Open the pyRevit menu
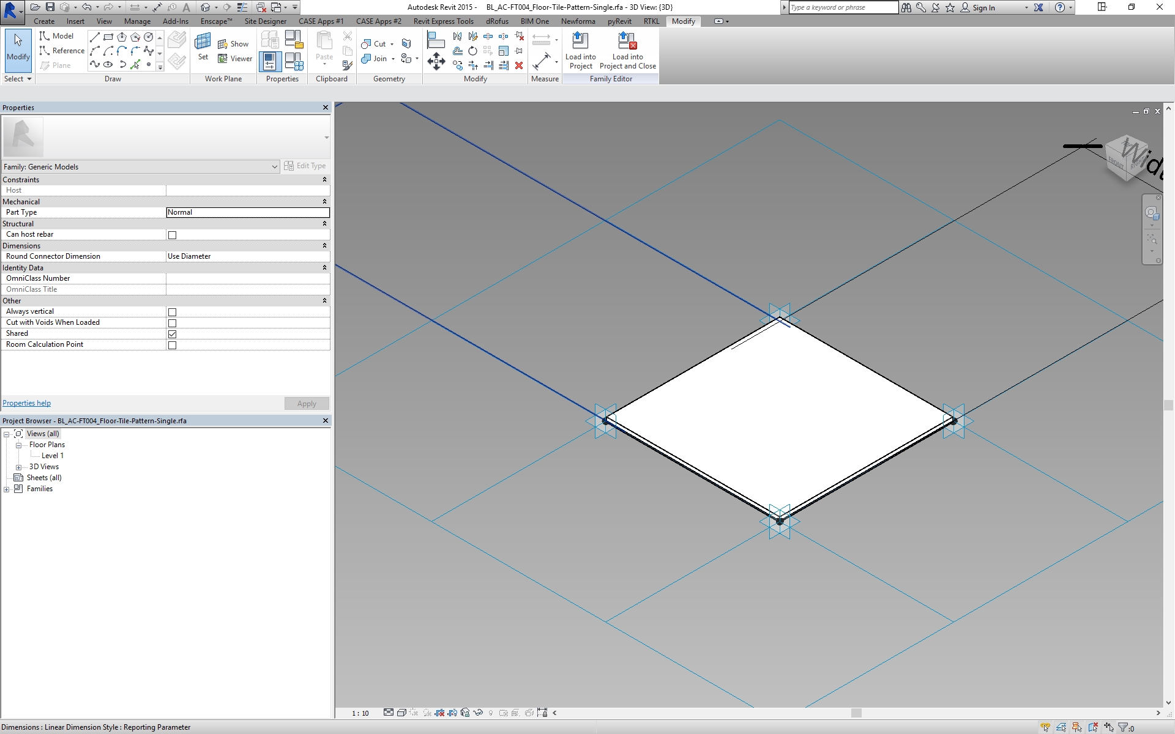 tap(619, 21)
